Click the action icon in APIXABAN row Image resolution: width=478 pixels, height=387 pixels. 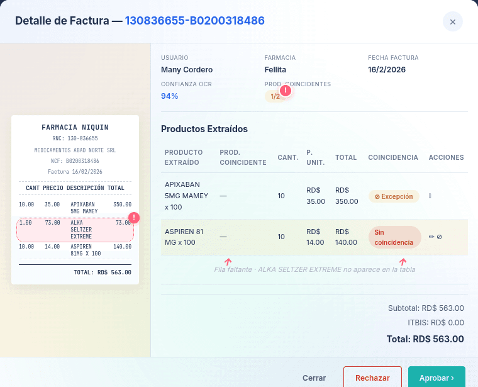tap(430, 196)
